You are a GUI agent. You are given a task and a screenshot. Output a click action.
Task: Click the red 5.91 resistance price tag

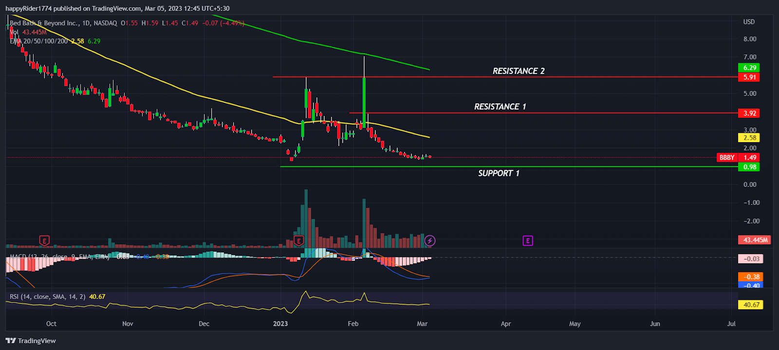(x=749, y=77)
